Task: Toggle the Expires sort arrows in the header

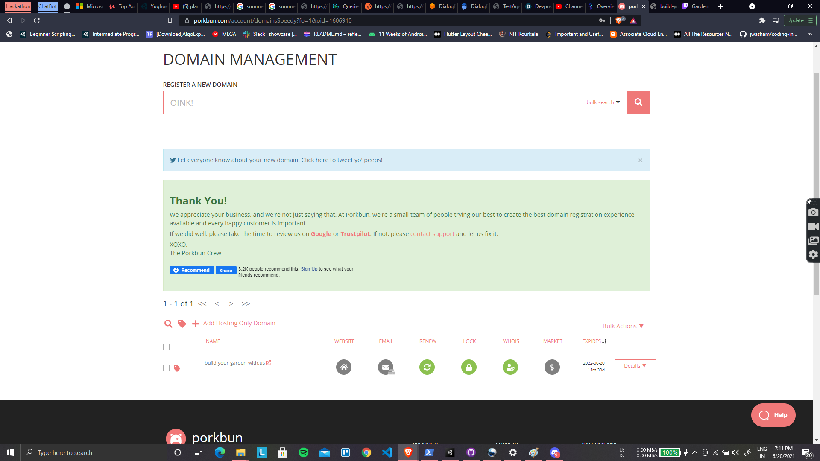Action: 605,341
